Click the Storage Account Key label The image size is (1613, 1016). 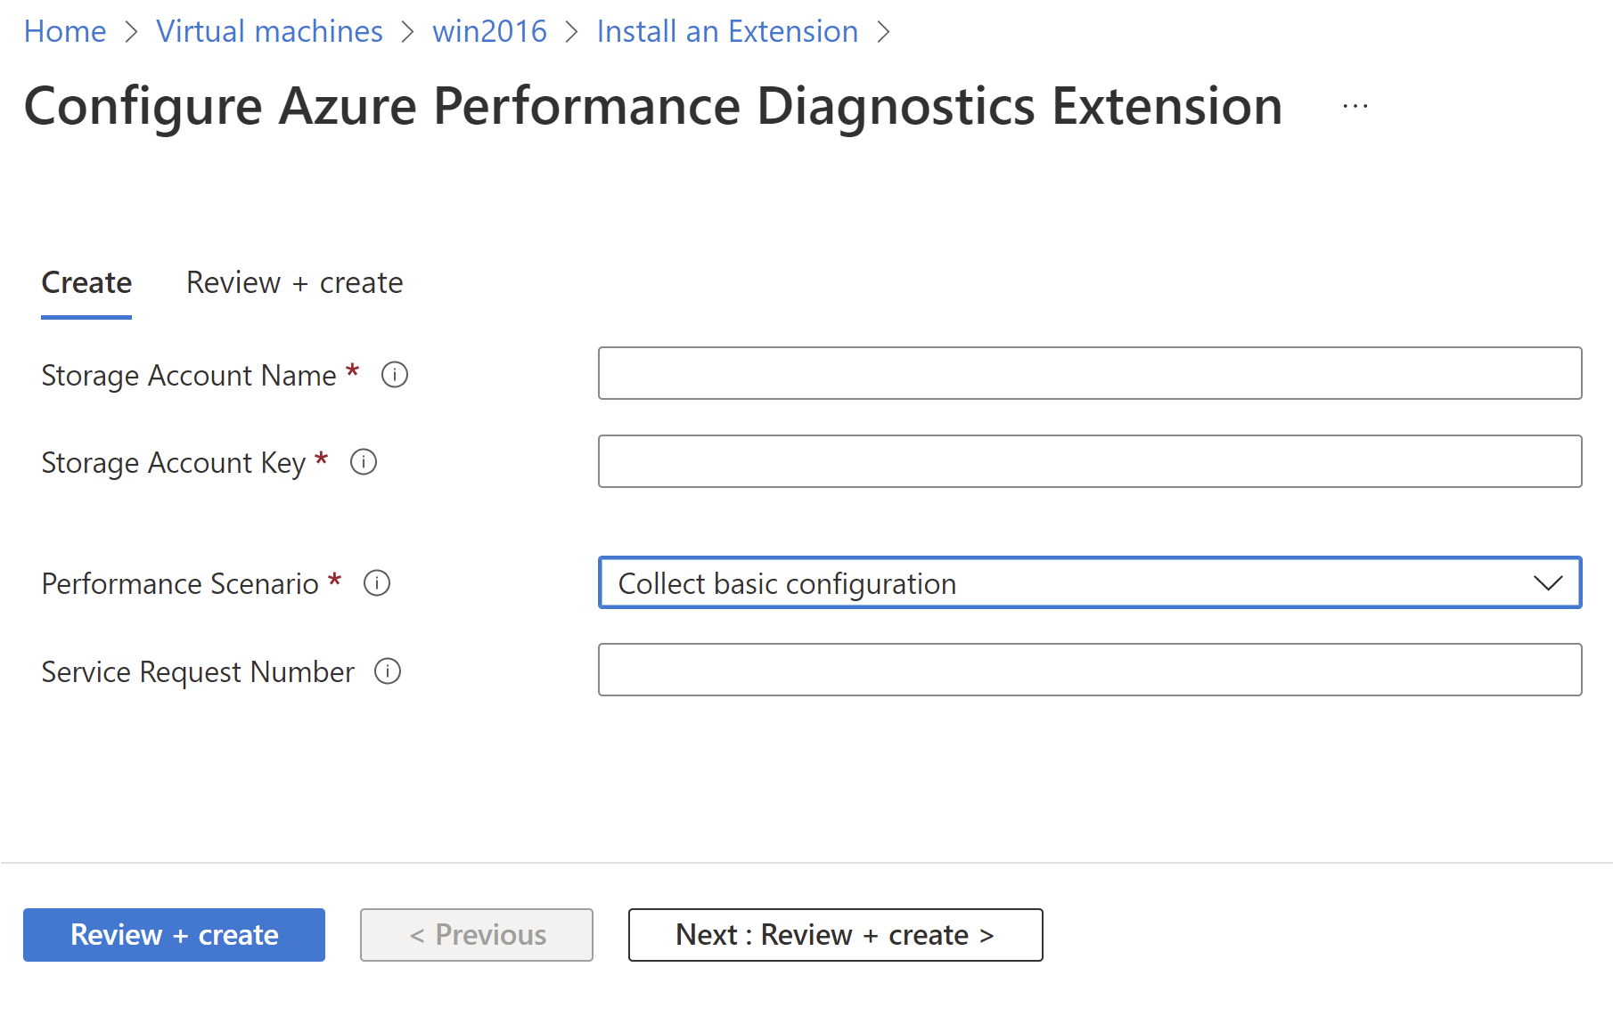tap(174, 463)
